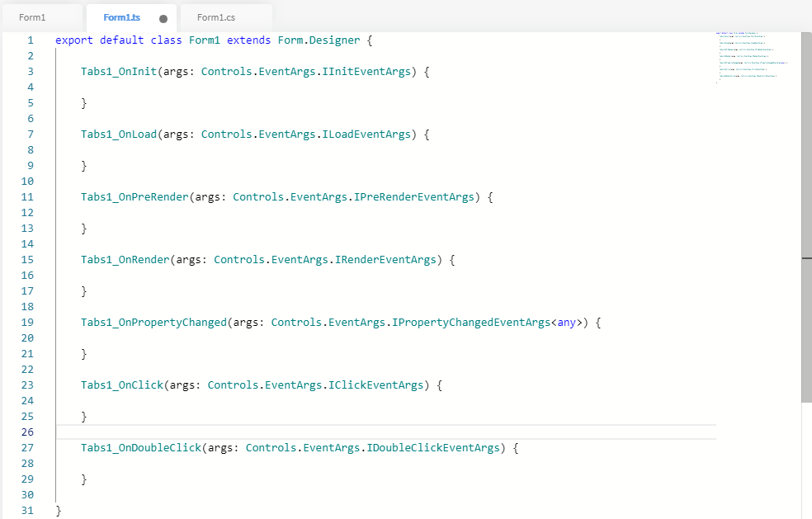Click the IRenderEventArgs type
The image size is (812, 519).
coord(386,259)
